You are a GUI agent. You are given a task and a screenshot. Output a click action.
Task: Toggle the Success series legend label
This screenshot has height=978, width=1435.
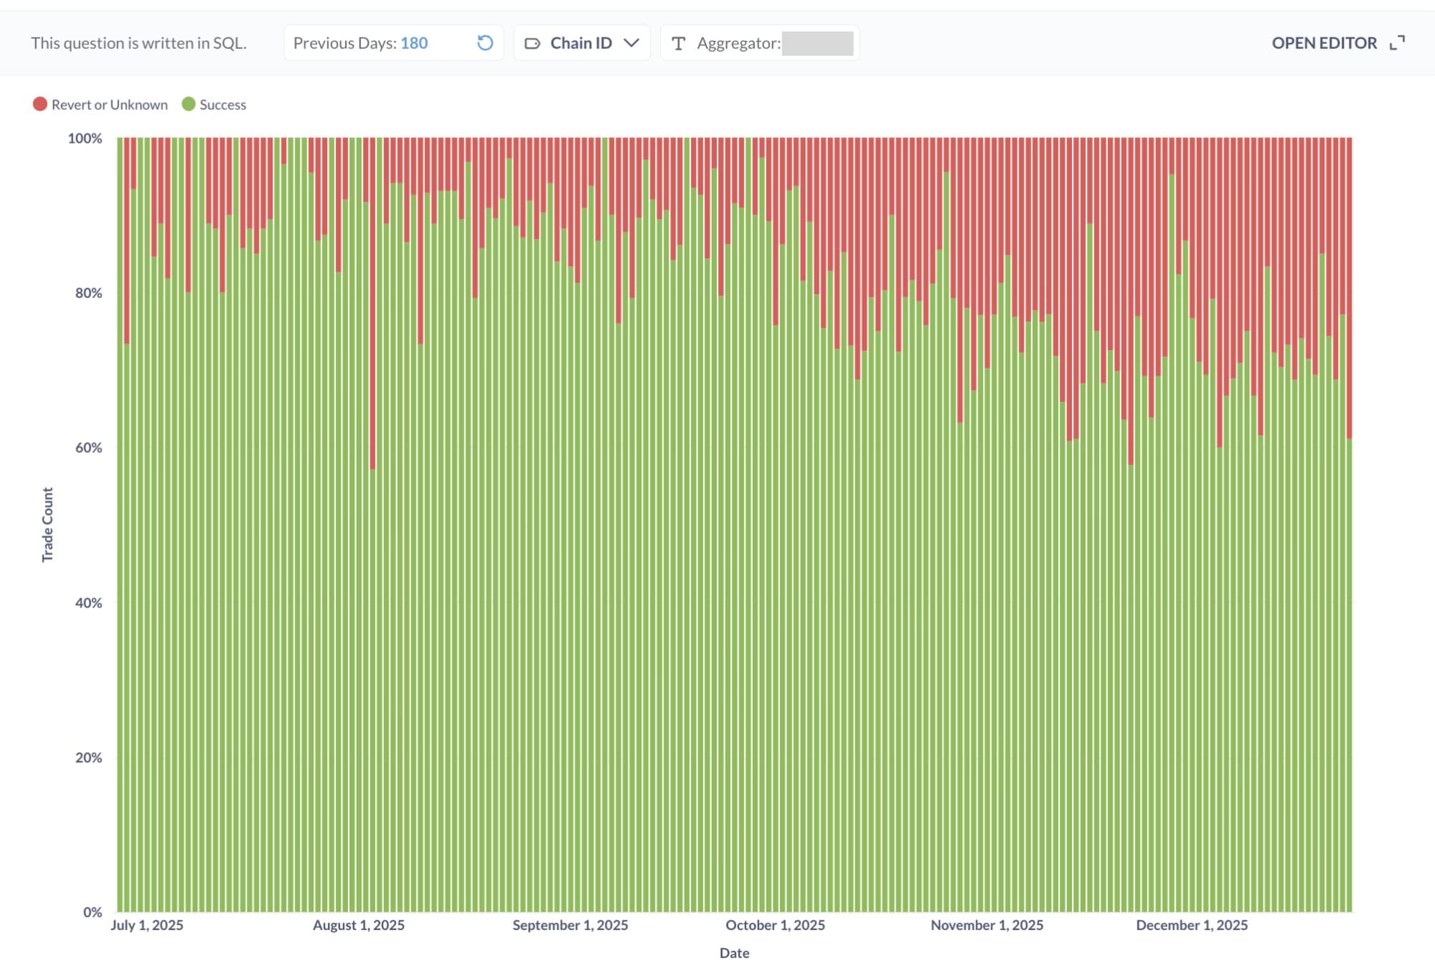click(x=222, y=105)
